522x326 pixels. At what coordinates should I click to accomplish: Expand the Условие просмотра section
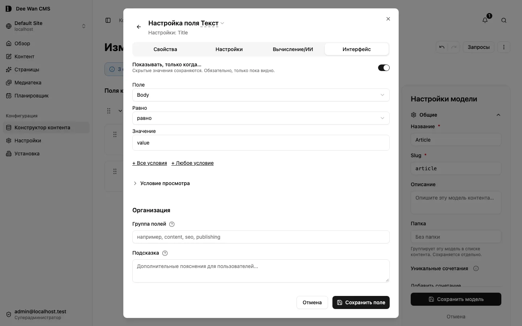click(161, 183)
